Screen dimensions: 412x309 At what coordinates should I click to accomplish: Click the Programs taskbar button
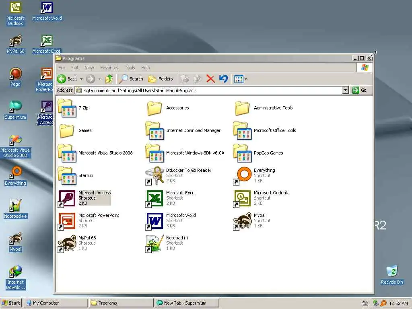click(x=121, y=303)
